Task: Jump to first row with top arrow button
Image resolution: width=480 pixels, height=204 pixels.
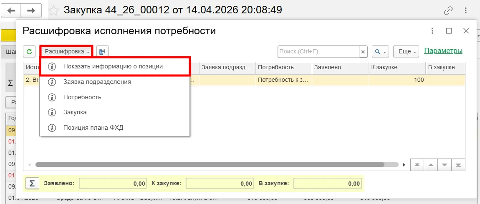Action: click(x=417, y=164)
